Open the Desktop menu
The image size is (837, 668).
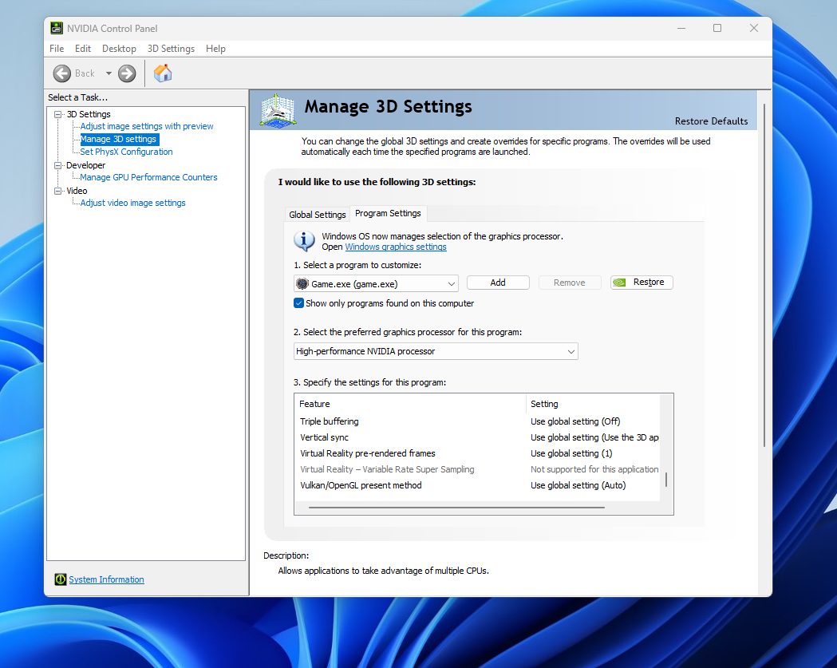coord(119,49)
